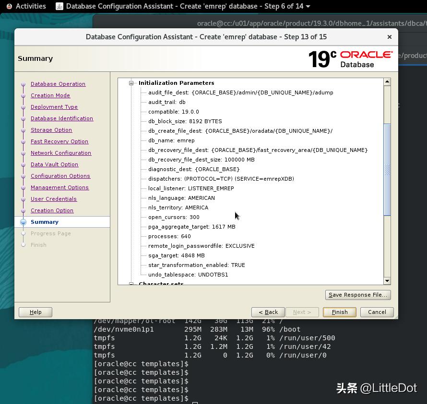Select undo_tablespace: UNDOTBS1 row
Viewport: 427px width, 404px height.
point(188,275)
